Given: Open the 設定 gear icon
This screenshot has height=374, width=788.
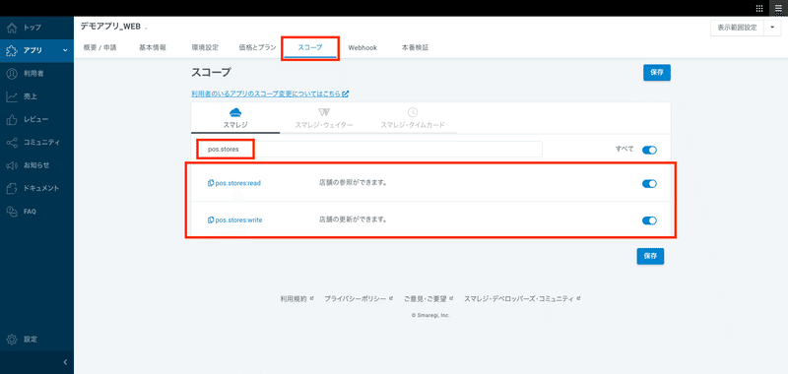Looking at the screenshot, I should [x=13, y=340].
